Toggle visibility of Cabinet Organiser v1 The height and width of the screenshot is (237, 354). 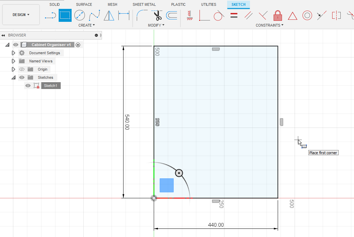tap(15, 45)
